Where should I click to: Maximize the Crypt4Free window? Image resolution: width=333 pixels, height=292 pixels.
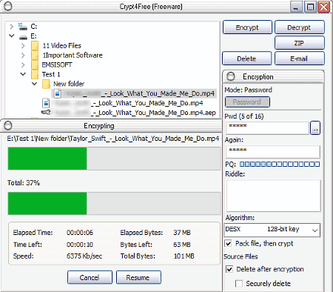(310, 7)
